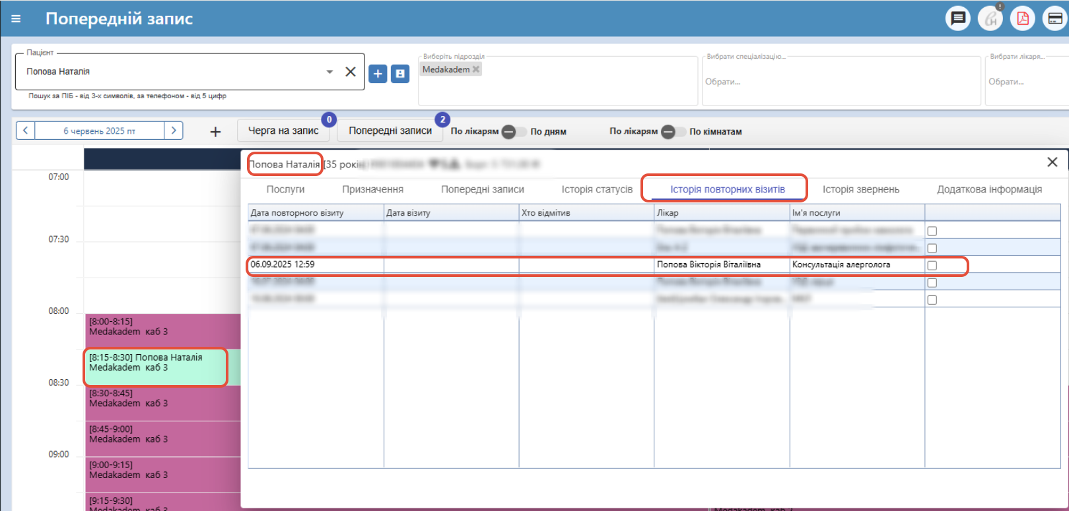The image size is (1069, 511).
Task: Click the Попова Наталія name in popup header
Action: point(285,164)
